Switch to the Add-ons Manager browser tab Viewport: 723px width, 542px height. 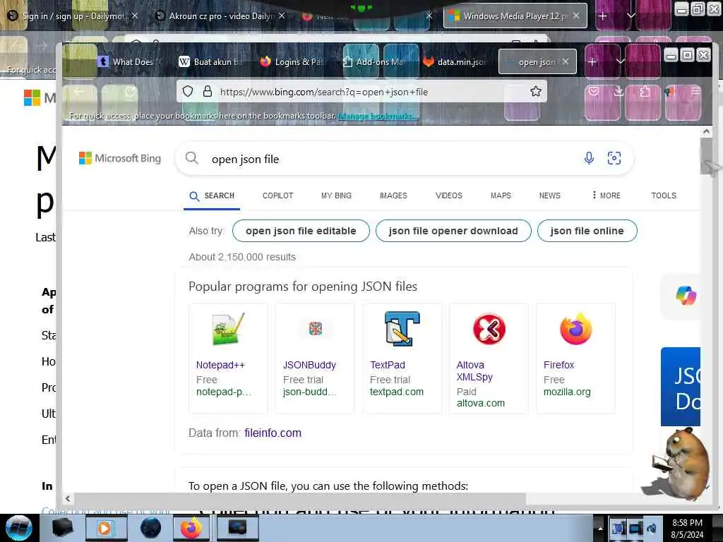374,61
